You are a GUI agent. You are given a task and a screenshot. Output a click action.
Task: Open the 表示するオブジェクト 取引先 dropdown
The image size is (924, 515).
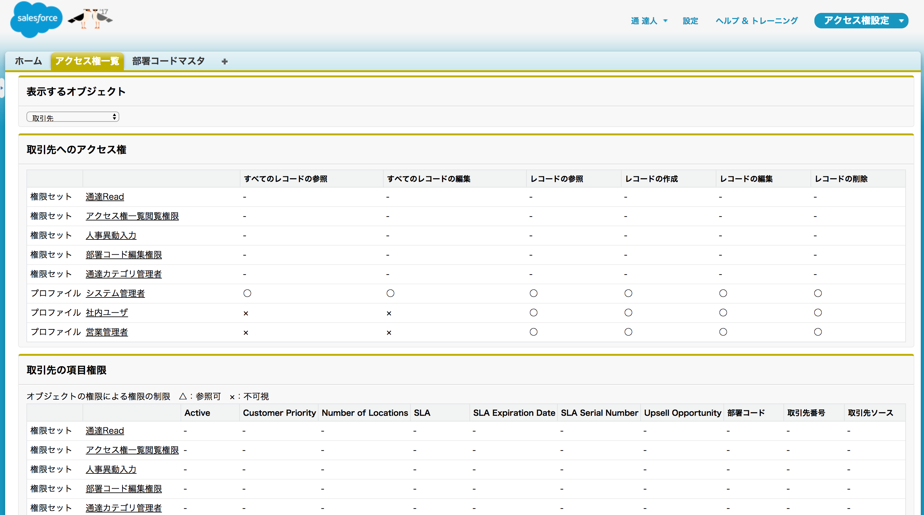[x=73, y=117]
